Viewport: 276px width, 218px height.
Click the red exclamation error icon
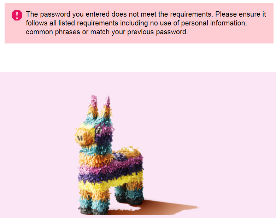tap(17, 15)
